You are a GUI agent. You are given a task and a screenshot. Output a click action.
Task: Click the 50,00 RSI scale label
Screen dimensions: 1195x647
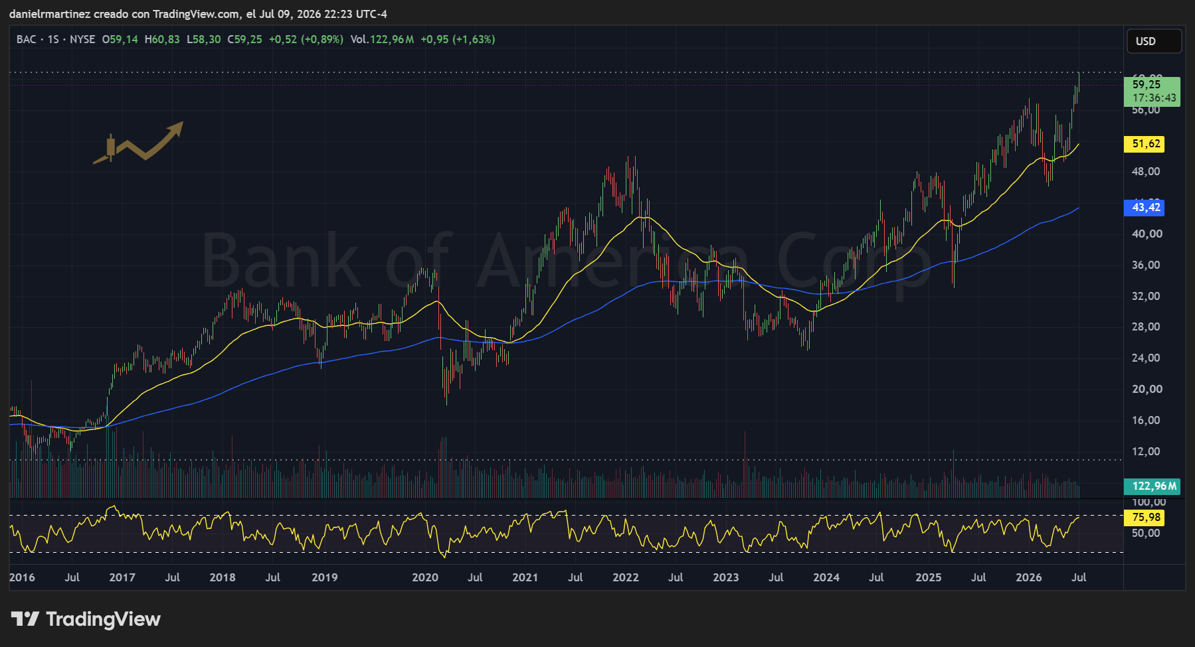[1147, 533]
